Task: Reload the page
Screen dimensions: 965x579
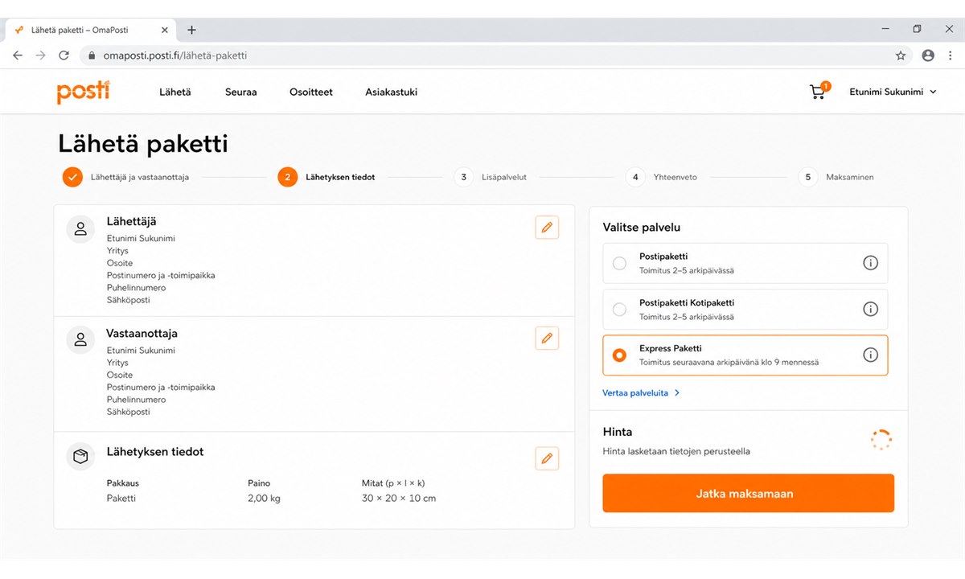Action: click(64, 55)
